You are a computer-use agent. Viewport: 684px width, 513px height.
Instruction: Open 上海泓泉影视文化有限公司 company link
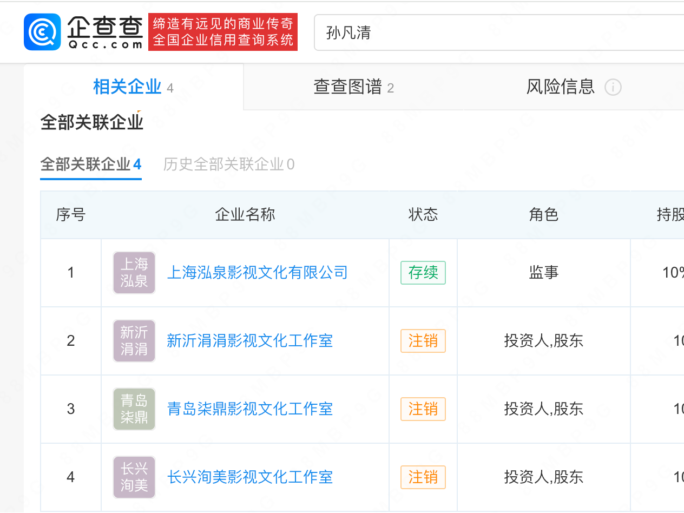pos(257,272)
